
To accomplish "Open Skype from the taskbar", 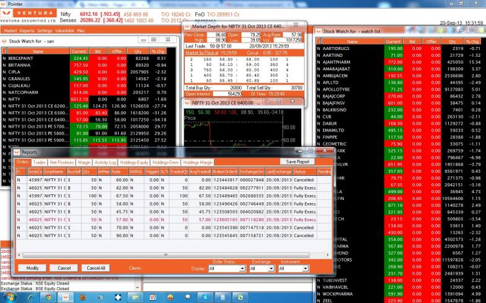I will coord(205,297).
